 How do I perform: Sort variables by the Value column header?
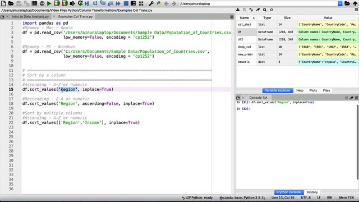click(x=328, y=17)
